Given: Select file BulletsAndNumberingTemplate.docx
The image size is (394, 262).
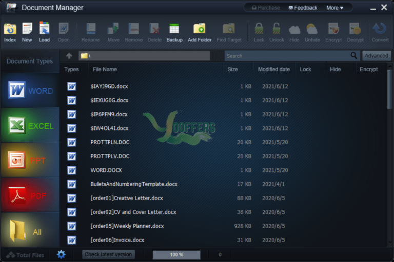Looking at the screenshot, I should [x=134, y=184].
